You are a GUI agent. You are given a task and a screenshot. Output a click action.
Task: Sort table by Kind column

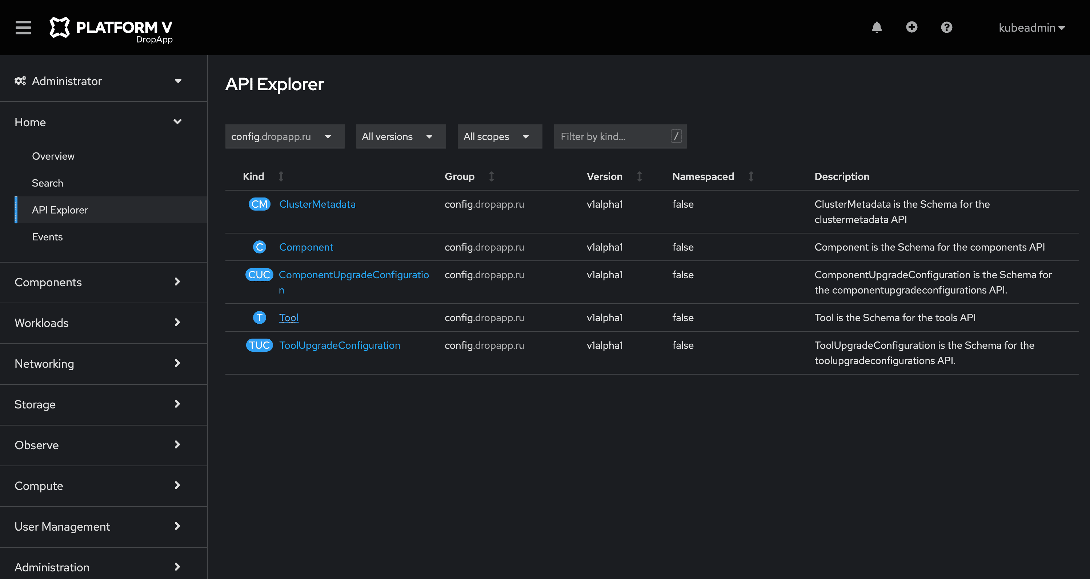253,176
